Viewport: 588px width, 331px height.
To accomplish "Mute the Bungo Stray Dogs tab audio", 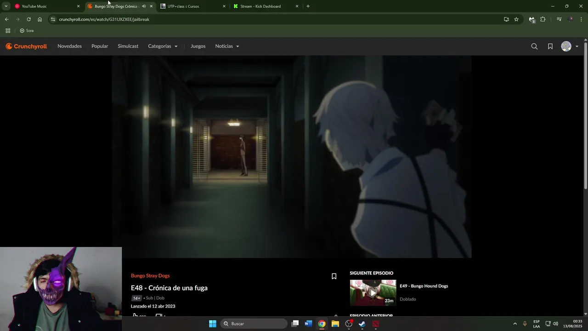I will click(x=144, y=6).
